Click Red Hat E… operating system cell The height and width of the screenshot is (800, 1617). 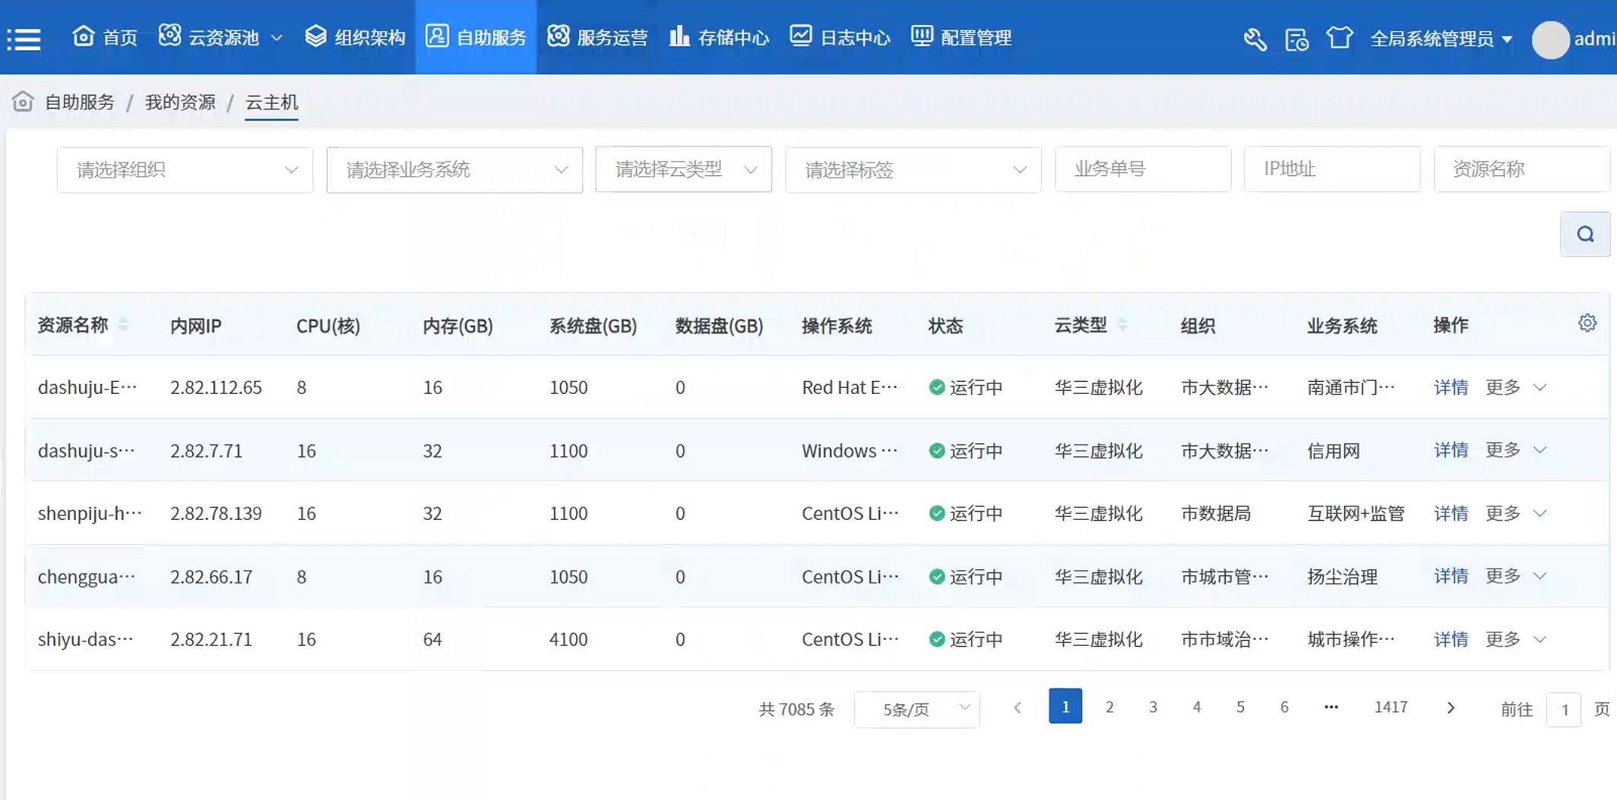(850, 387)
